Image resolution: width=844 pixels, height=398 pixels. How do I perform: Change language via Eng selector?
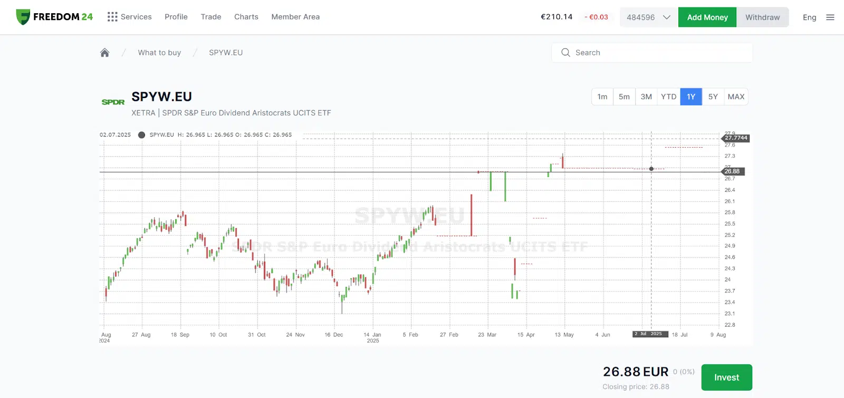pyautogui.click(x=810, y=17)
